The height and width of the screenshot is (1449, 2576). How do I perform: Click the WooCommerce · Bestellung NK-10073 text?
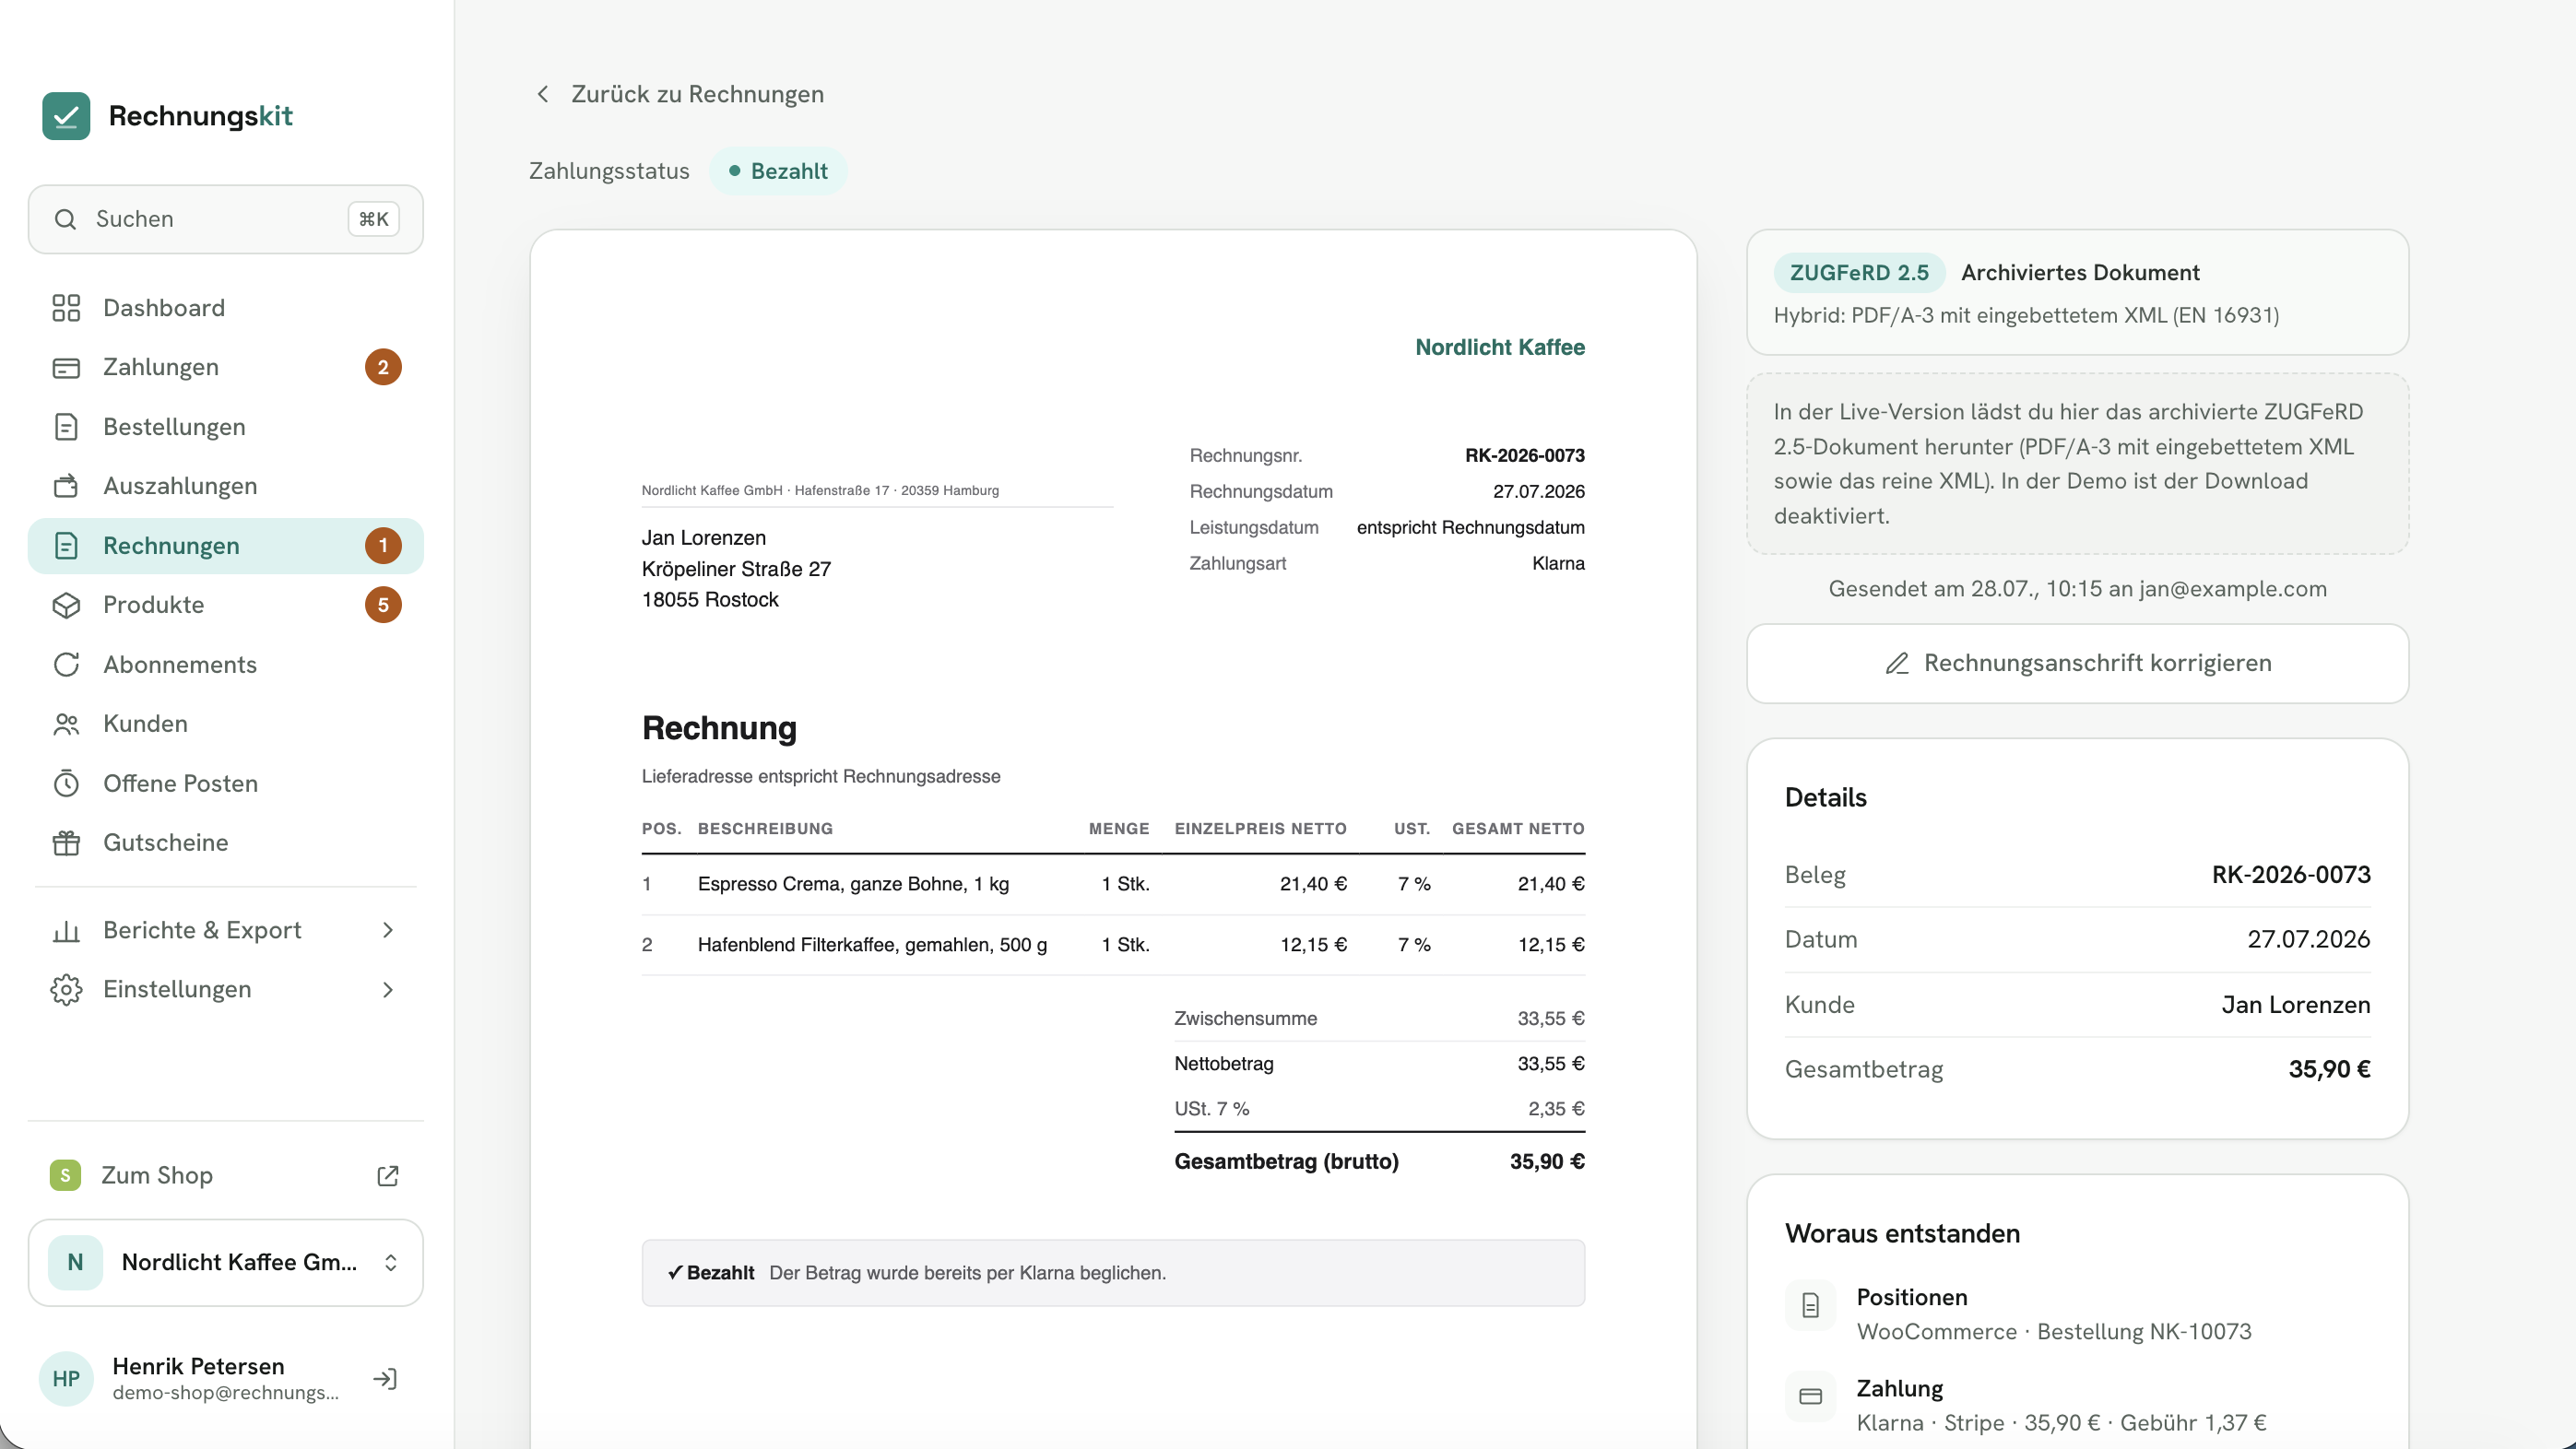point(2054,1332)
